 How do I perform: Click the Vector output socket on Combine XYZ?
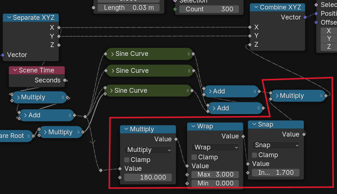pyautogui.click(x=305, y=17)
